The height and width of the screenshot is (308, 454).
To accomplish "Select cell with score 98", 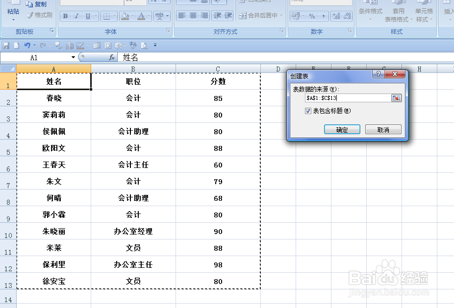I will (218, 264).
